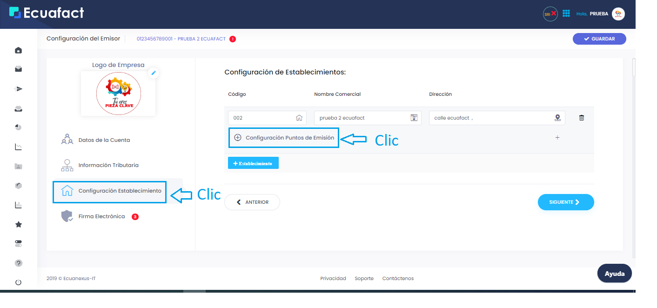Open the messages envelope icon in the sidebar
The height and width of the screenshot is (308, 657).
click(x=19, y=69)
